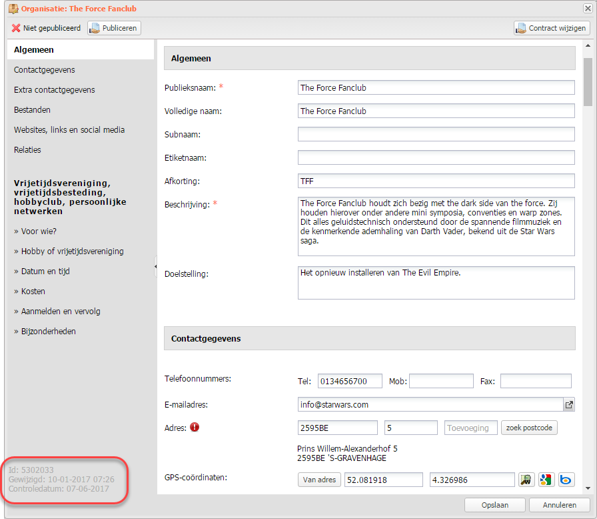The image size is (597, 519).
Task: Click the Prins Willem-Alexanderhof 5 address text
Action: [347, 448]
